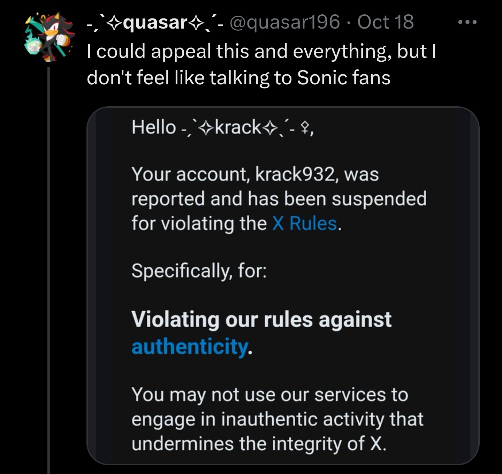Click the blue X Rules link
The image size is (502, 474).
pos(305,223)
